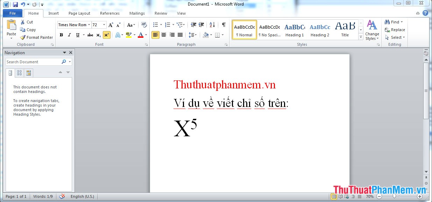Viewport: 432px width, 202px height.
Task: Enable subscript formatting
Action: click(x=98, y=35)
